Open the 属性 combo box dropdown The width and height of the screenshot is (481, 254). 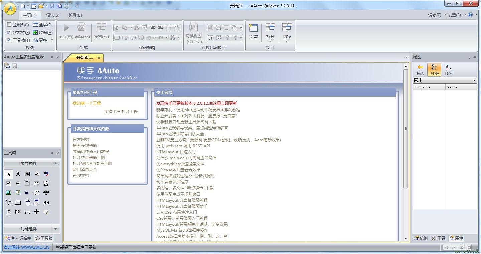click(x=474, y=81)
